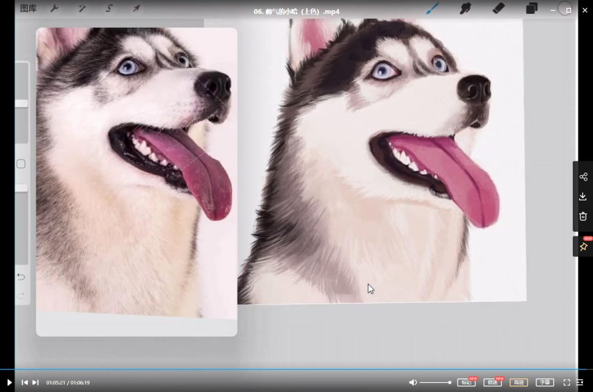Image resolution: width=593 pixels, height=392 pixels.
Task: Select the Selection S-shaped tool
Action: 109,9
